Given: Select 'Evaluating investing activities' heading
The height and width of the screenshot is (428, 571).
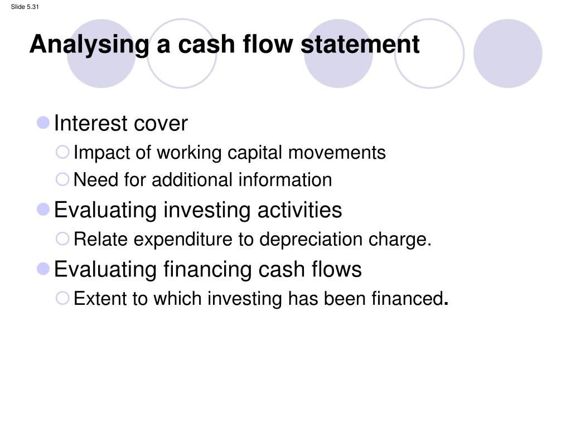Looking at the screenshot, I should click(x=198, y=210).
